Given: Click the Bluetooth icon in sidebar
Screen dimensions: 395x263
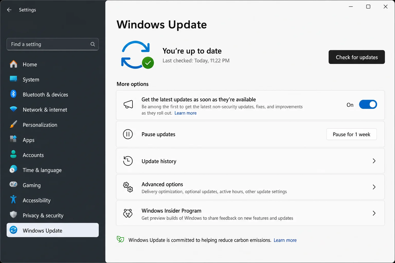Looking at the screenshot, I should pyautogui.click(x=13, y=94).
